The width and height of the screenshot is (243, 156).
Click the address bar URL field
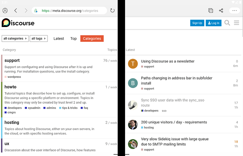[x=70, y=11]
